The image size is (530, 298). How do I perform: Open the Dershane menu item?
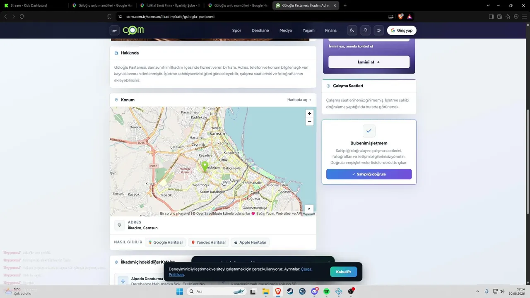(x=260, y=30)
